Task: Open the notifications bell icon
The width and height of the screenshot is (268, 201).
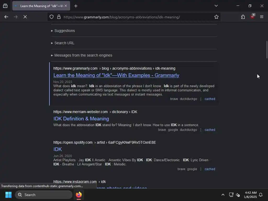Action: [x=261, y=195]
